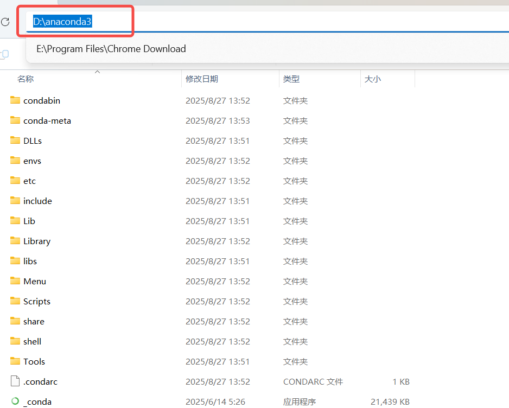Image resolution: width=509 pixels, height=408 pixels.
Task: Click the .condarc file name
Action: coord(40,382)
